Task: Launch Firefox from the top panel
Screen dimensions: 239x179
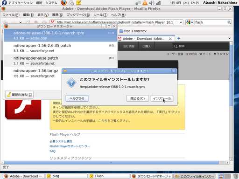Action: click(x=63, y=3)
